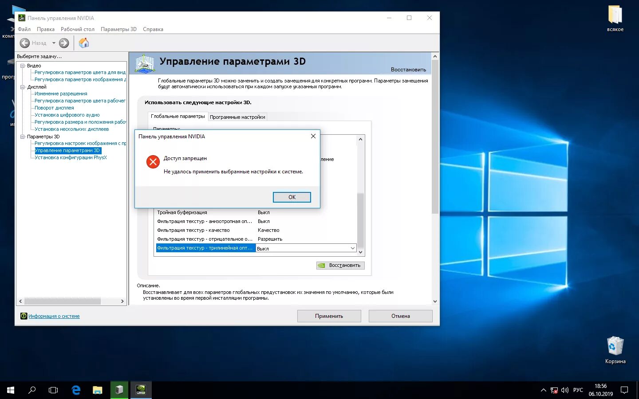The image size is (639, 399).
Task: Click OK in the error dialog
Action: click(x=292, y=197)
